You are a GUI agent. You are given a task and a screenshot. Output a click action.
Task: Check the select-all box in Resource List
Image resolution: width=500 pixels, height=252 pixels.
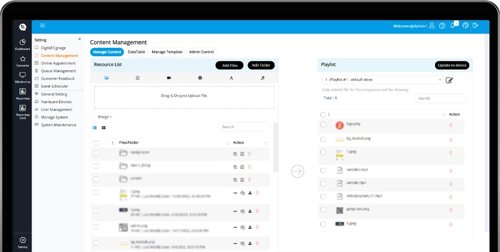96,143
